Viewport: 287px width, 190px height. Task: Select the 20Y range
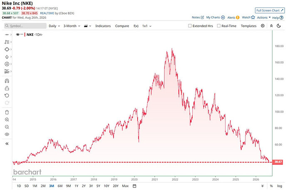point(116,186)
